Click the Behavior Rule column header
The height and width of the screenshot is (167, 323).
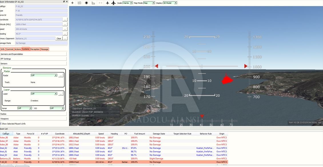point(206,134)
